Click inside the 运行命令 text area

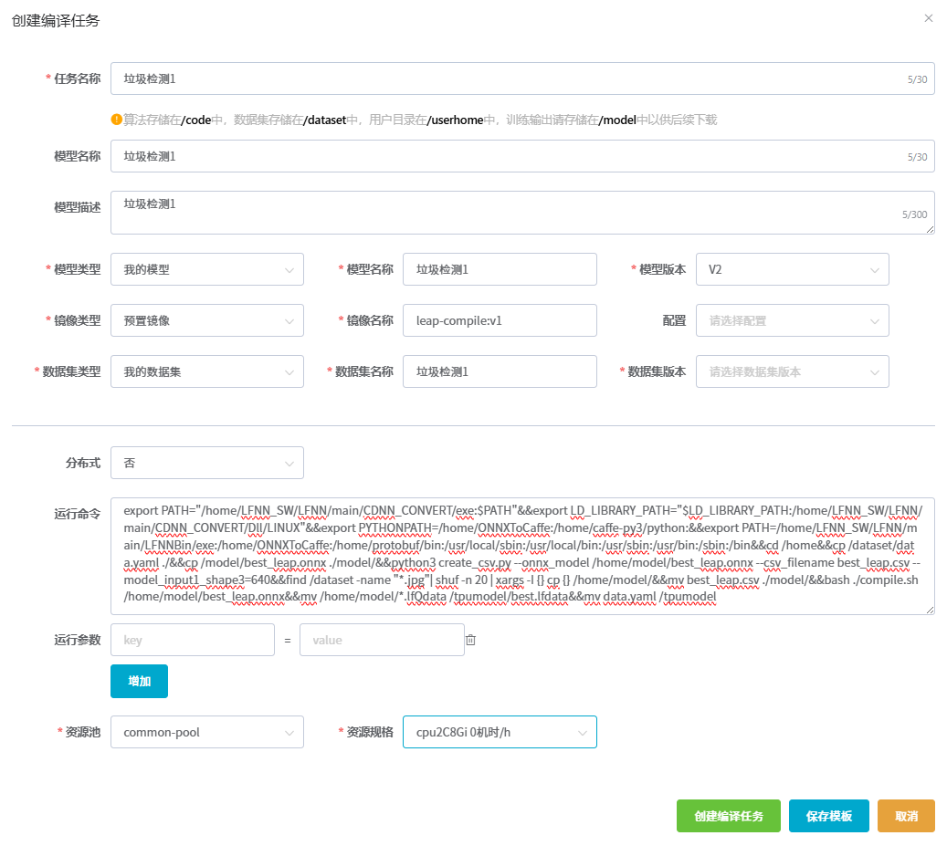click(521, 555)
